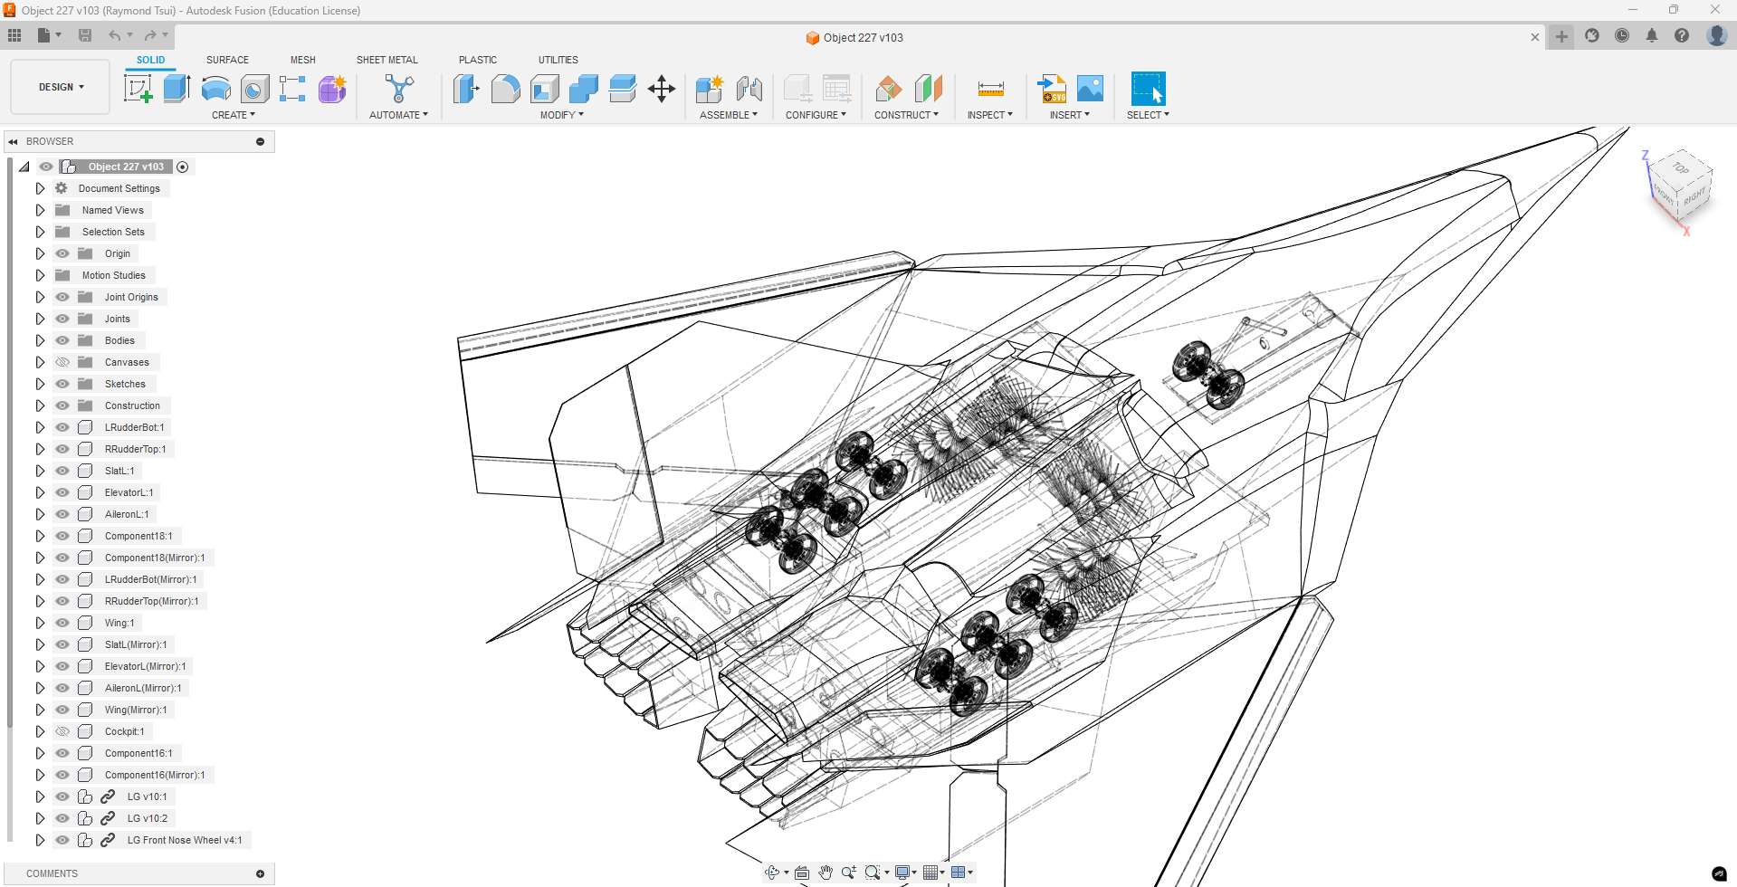Open the AUTOMATE menu label
The height and width of the screenshot is (887, 1737).
click(x=398, y=115)
